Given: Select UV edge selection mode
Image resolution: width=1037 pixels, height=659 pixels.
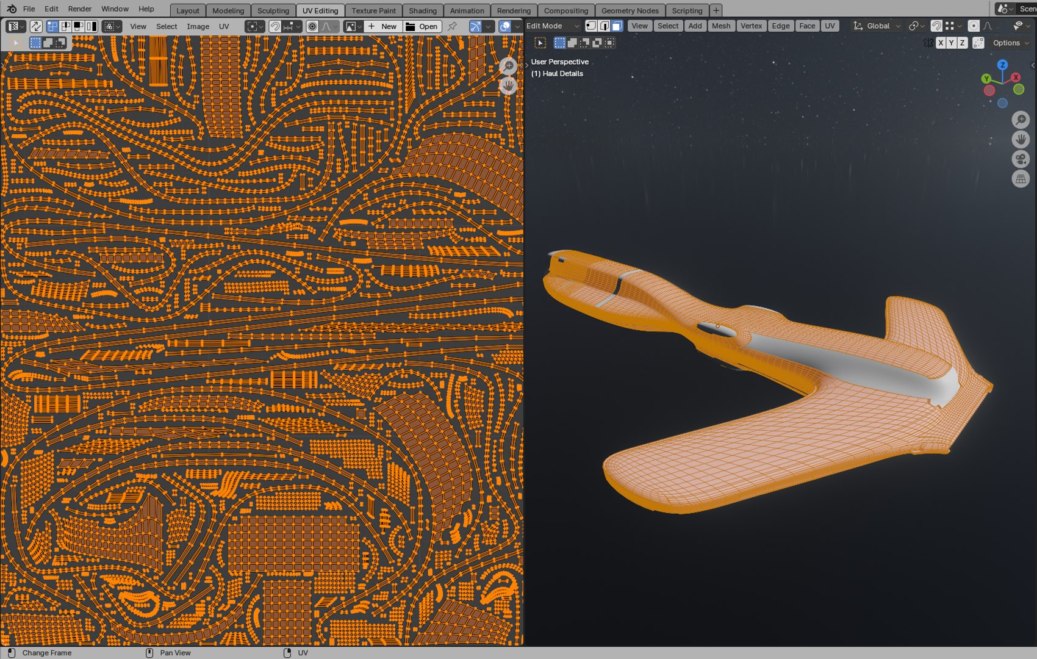Looking at the screenshot, I should (x=65, y=26).
